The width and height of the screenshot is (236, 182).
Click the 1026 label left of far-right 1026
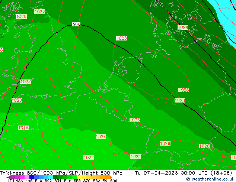165,143
